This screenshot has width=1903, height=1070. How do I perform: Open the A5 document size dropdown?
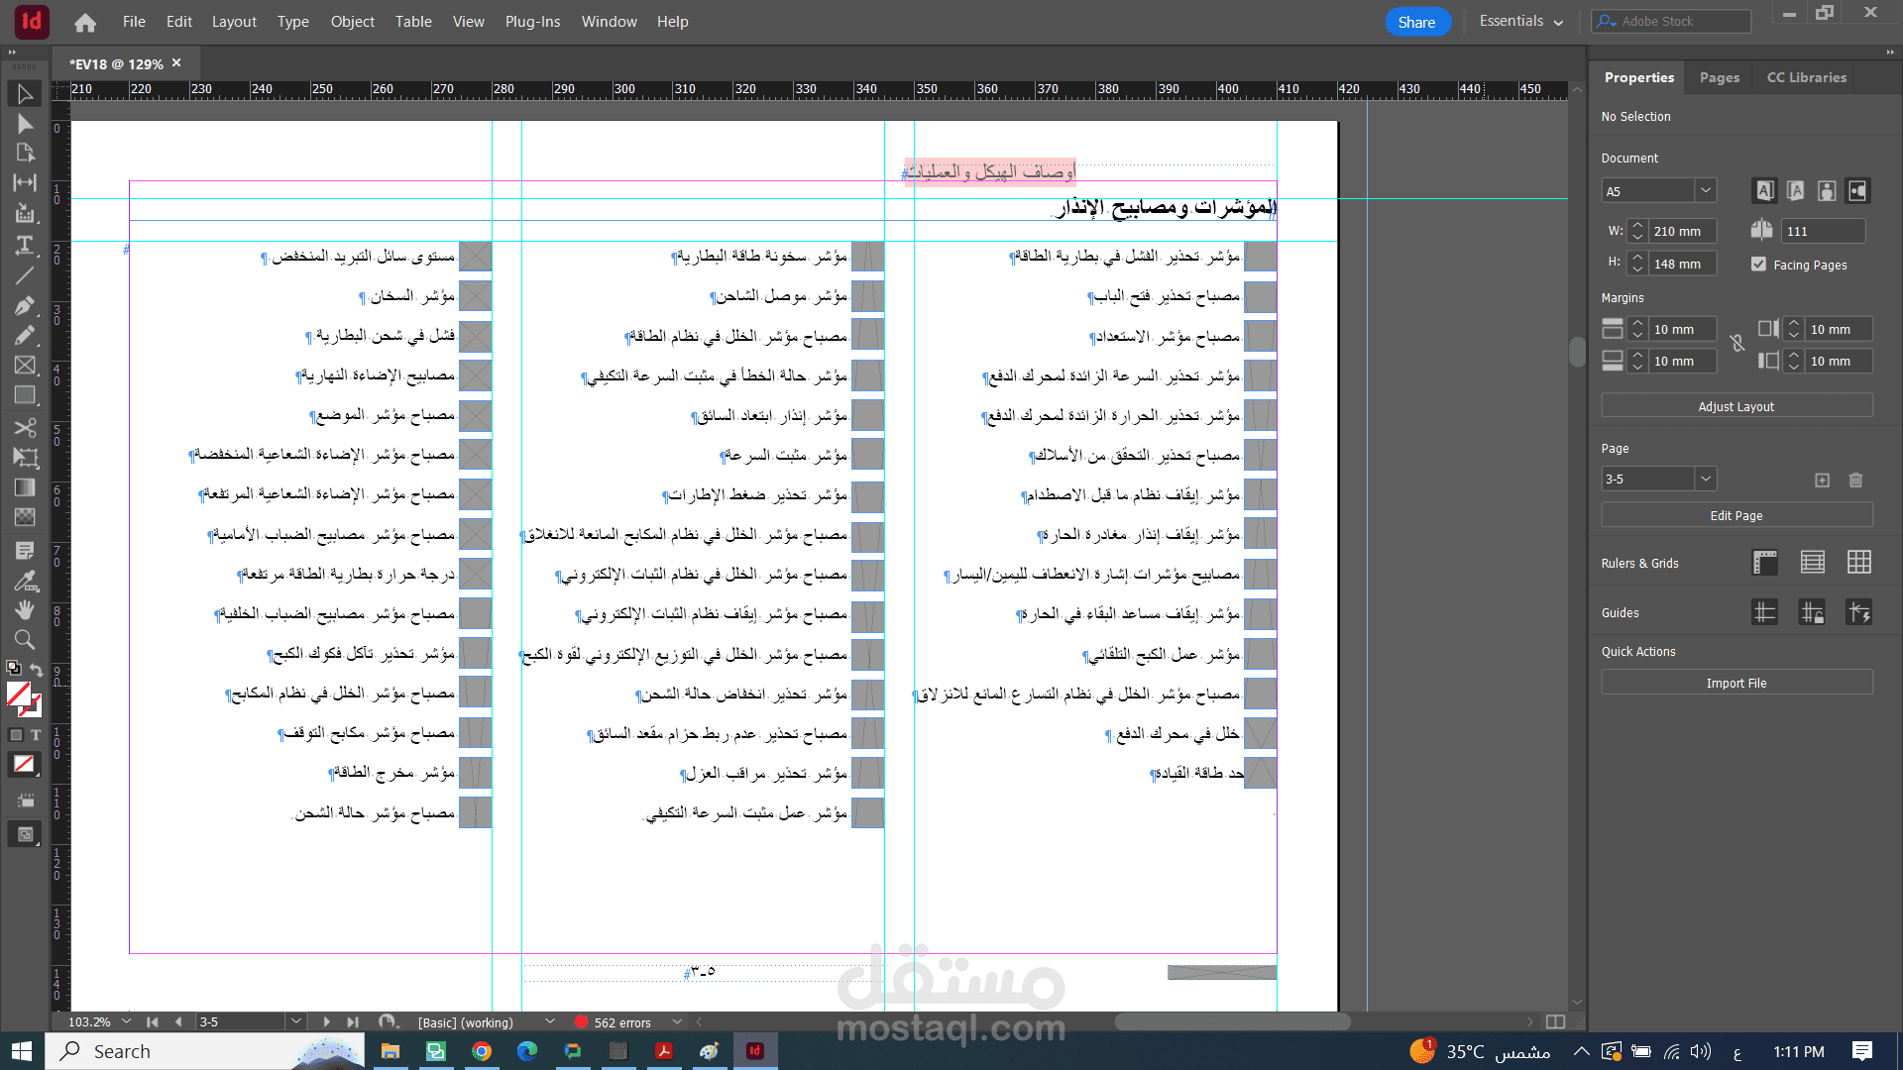point(1705,190)
